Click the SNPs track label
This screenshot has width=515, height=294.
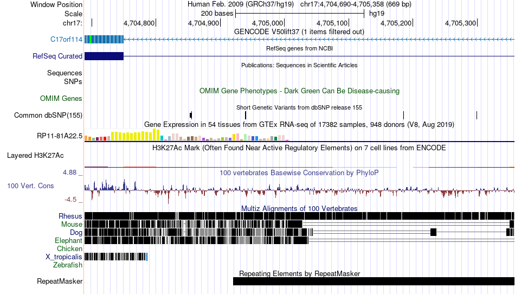(x=73, y=81)
